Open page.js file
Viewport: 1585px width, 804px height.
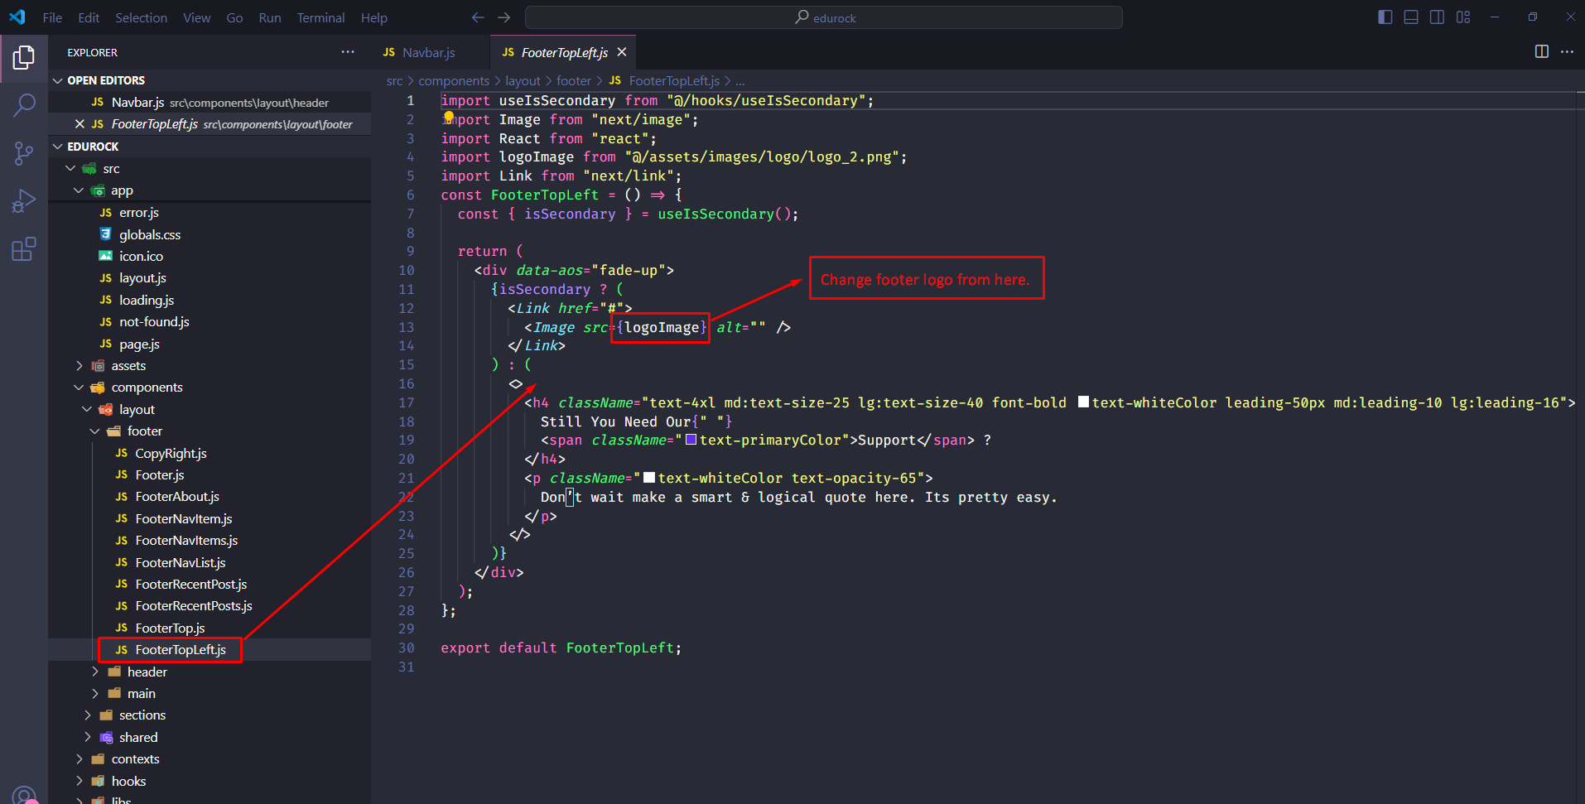pyautogui.click(x=210, y=344)
